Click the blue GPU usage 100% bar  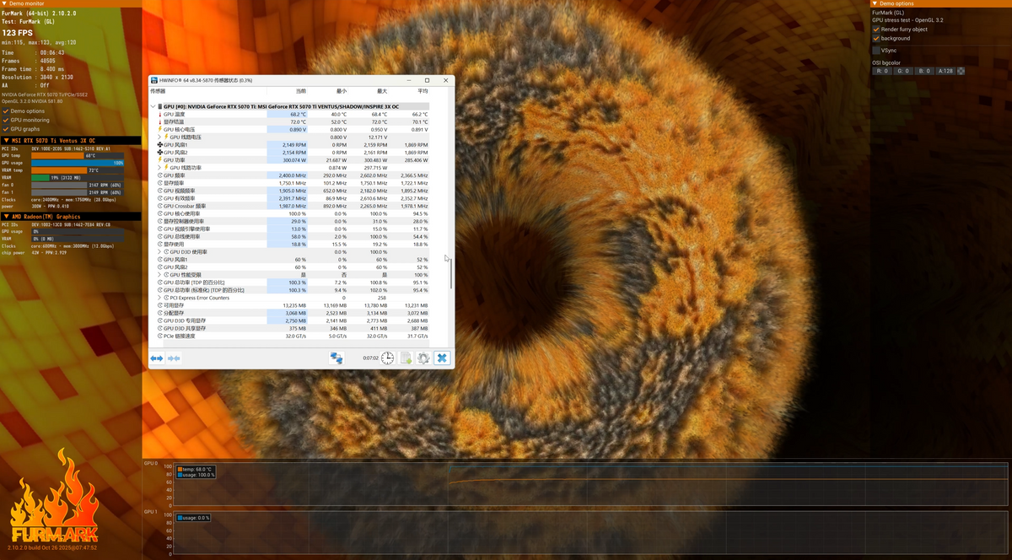click(78, 163)
